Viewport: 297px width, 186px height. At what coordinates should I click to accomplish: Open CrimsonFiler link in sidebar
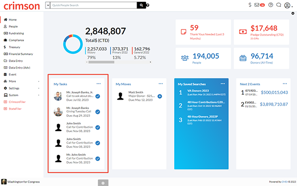(17, 102)
